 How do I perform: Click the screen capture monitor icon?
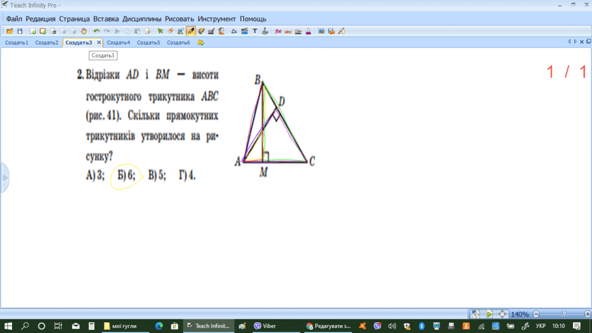point(321,31)
